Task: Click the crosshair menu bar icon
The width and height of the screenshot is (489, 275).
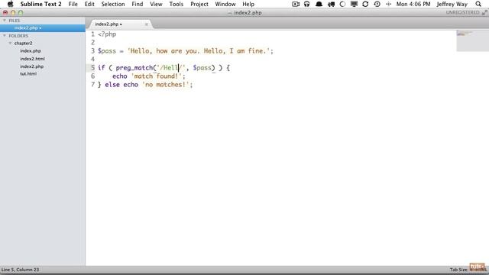Action: pos(389,4)
